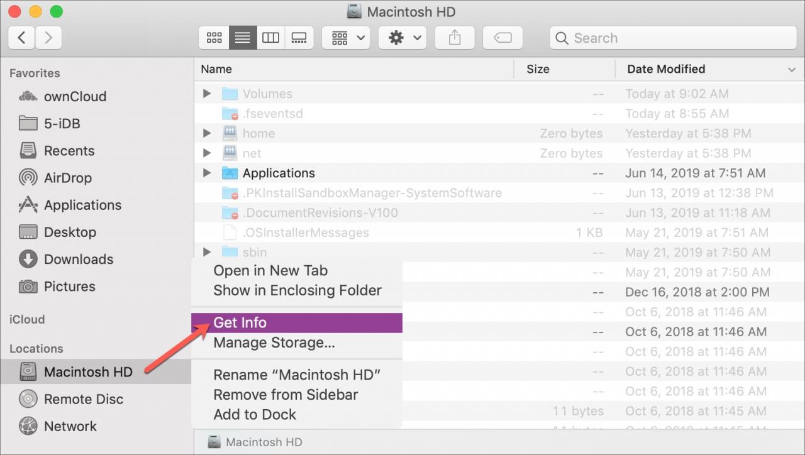Expand the Volumes folder

(206, 94)
